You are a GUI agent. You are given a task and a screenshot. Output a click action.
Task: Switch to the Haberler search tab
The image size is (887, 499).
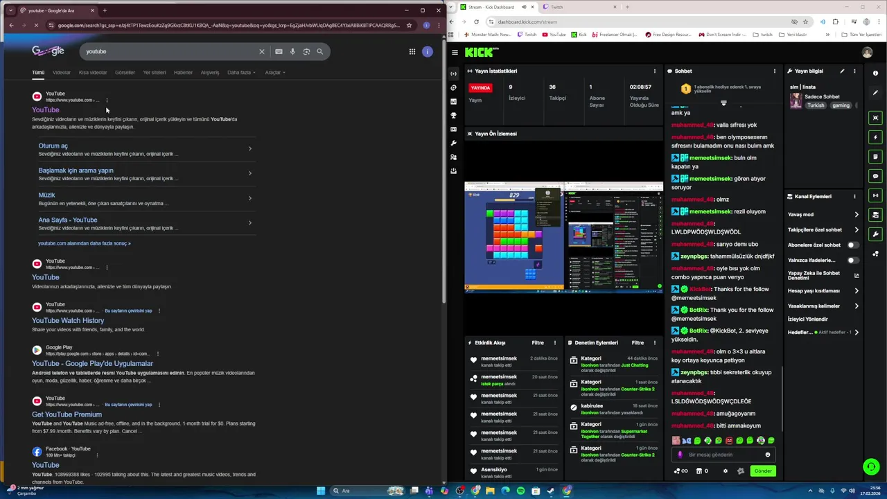183,72
